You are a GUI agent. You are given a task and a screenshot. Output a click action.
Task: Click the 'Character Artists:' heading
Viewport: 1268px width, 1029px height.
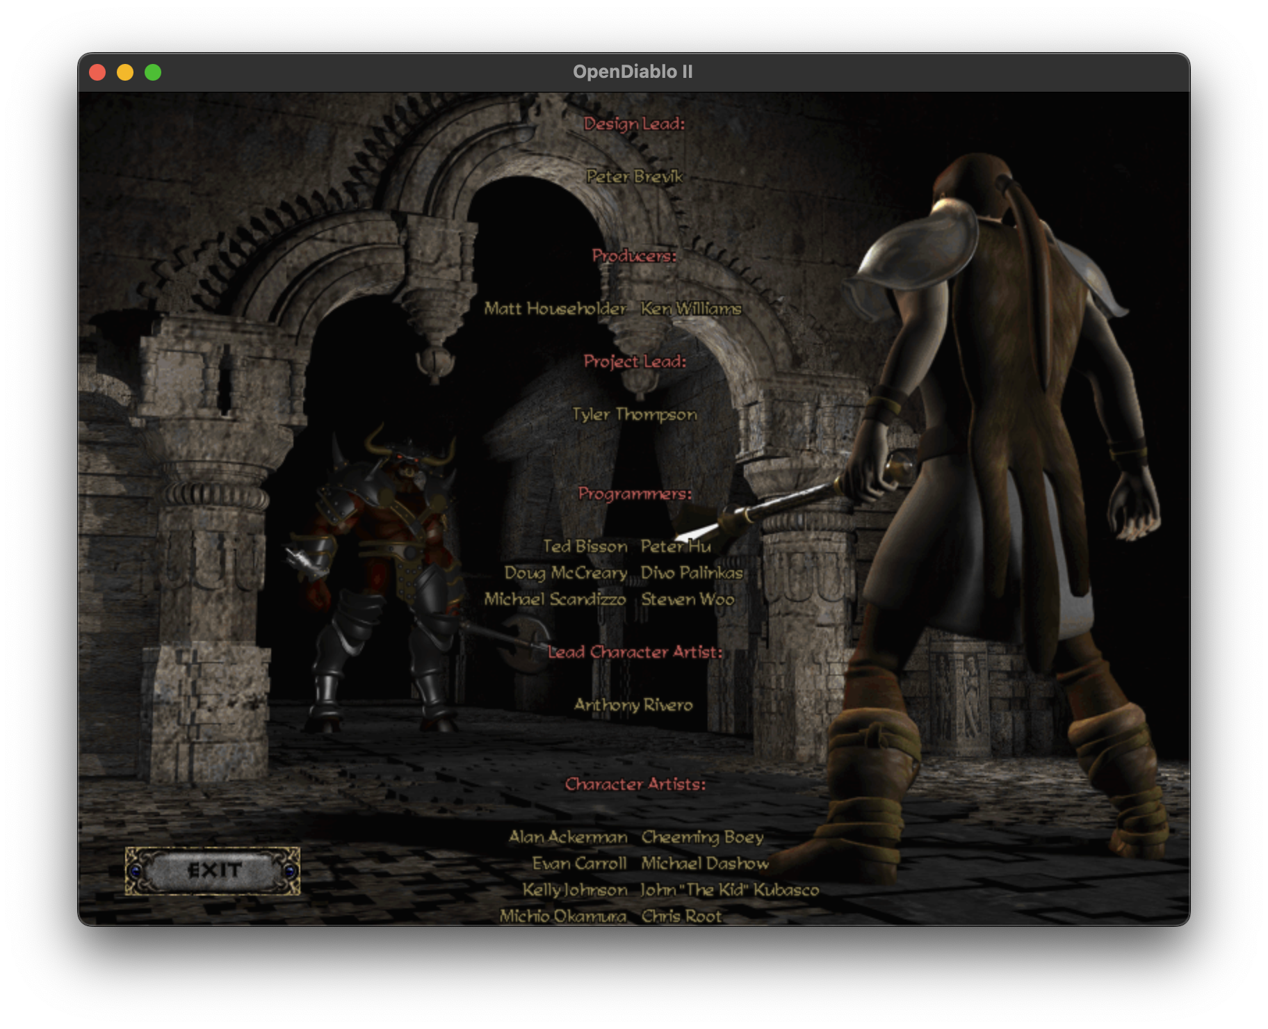pyautogui.click(x=635, y=784)
